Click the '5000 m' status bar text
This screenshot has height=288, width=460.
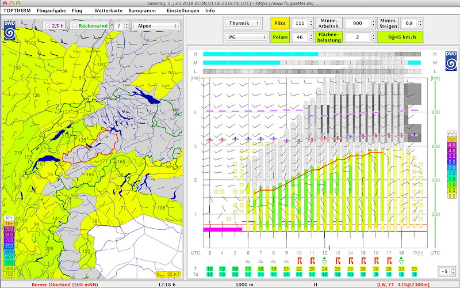coord(244,285)
